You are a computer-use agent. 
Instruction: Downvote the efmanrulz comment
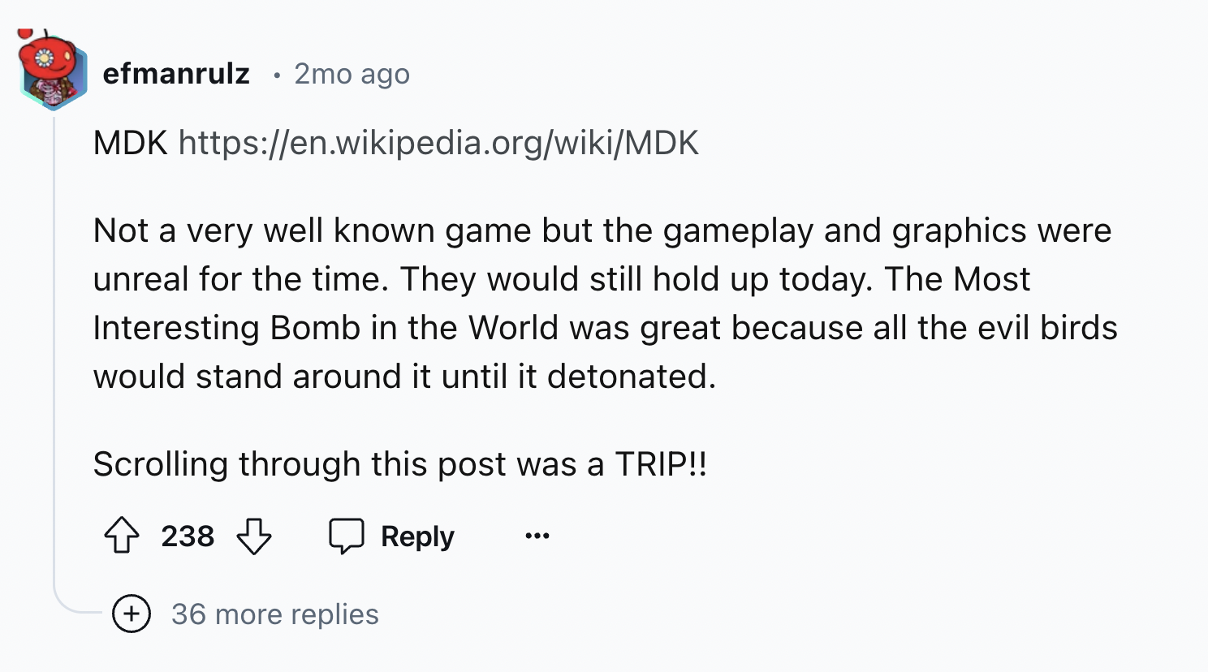pos(254,536)
